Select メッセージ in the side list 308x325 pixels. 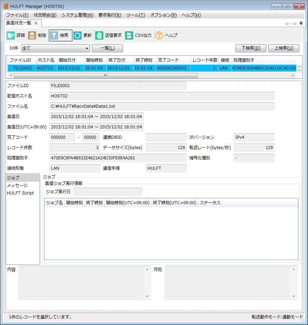tap(23, 186)
